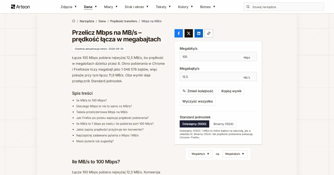Click Dane breadcrumb link

click(x=102, y=21)
